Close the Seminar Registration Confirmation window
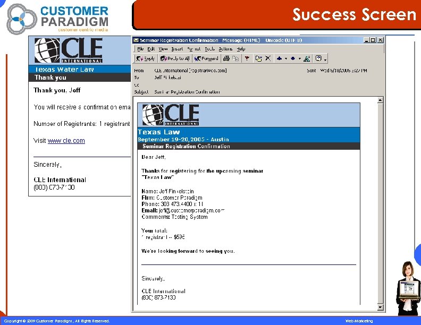 click(x=381, y=40)
